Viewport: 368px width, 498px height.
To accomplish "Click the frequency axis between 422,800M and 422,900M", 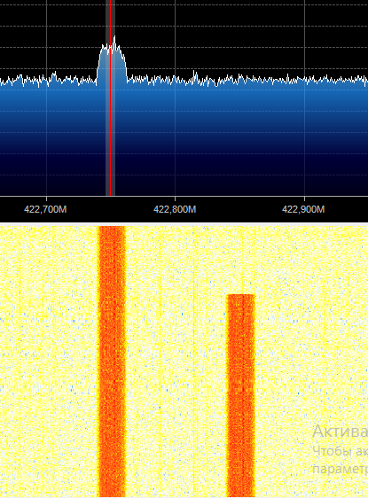I will pos(239,209).
